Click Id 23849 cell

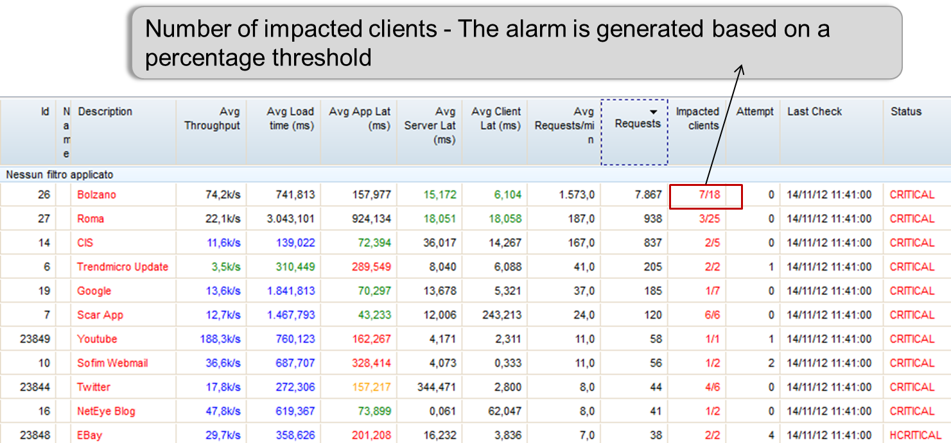tap(36, 339)
